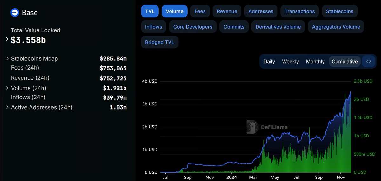
Task: Click the 2024 x-axis label
Action: [x=231, y=177]
